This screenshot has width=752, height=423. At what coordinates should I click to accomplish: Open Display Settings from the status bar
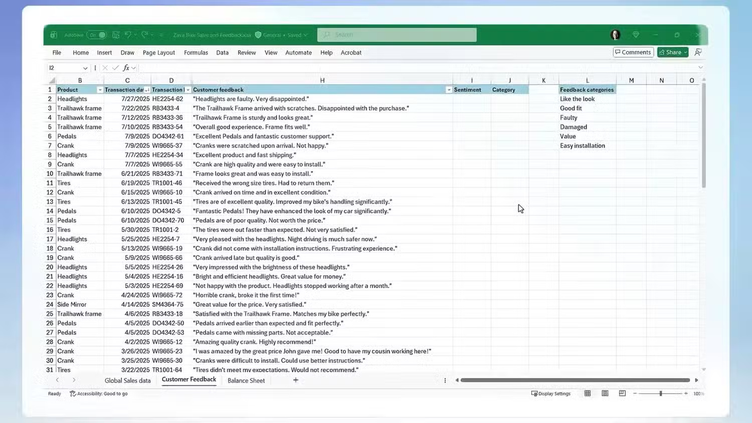[x=550, y=393]
